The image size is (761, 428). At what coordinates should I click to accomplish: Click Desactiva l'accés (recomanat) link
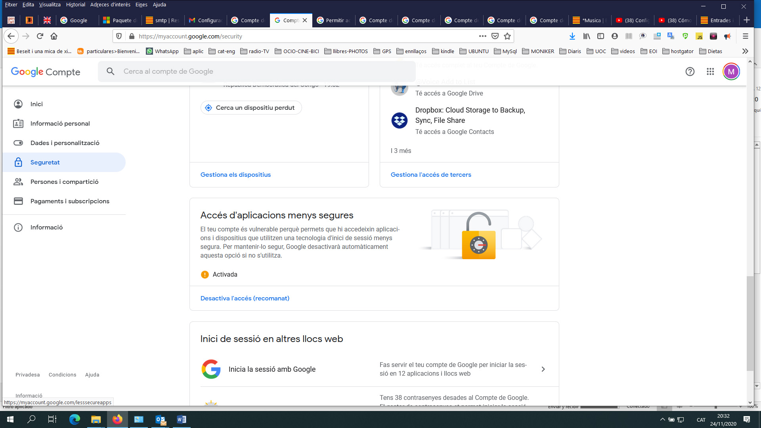245,298
